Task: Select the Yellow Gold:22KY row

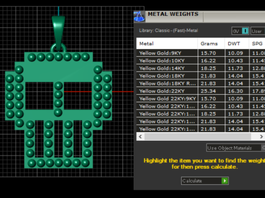Action: (200, 91)
